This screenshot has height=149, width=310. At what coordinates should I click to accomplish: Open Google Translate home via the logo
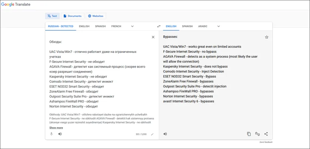pyautogui.click(x=16, y=4)
